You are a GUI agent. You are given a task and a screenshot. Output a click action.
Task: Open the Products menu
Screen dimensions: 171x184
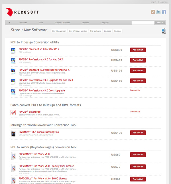23,23
